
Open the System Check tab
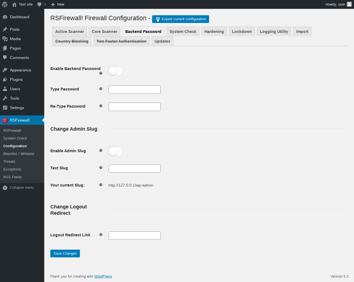[x=183, y=32]
